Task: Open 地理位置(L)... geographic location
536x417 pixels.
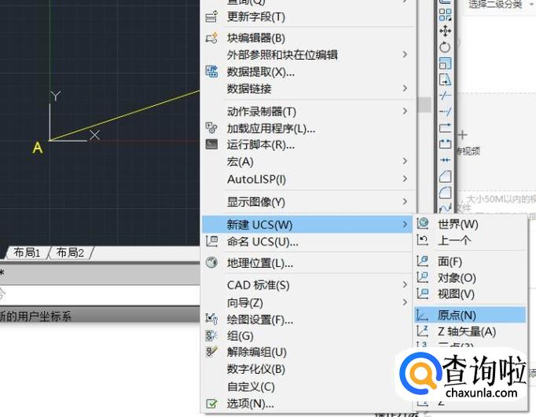Action: (x=260, y=263)
